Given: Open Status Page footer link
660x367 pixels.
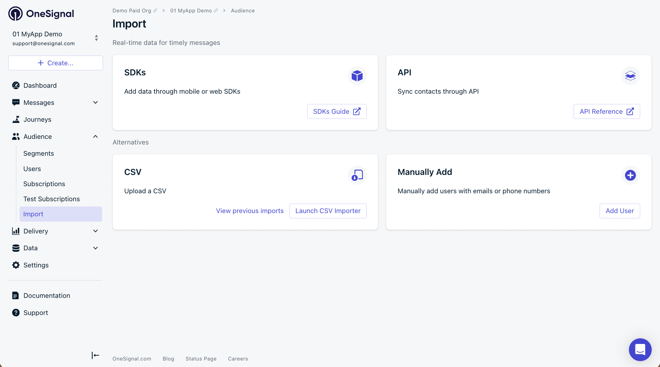Looking at the screenshot, I should point(201,359).
